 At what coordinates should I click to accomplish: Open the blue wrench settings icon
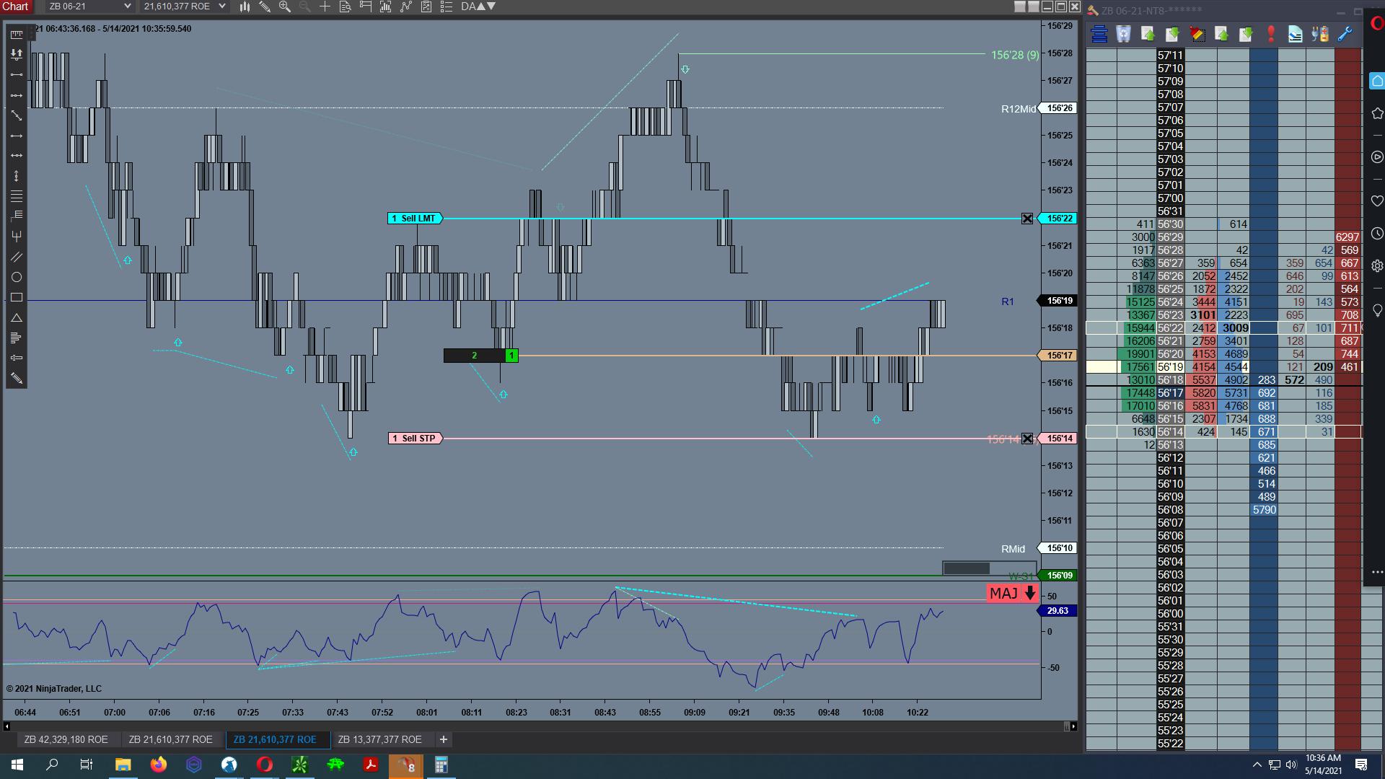click(x=1345, y=34)
